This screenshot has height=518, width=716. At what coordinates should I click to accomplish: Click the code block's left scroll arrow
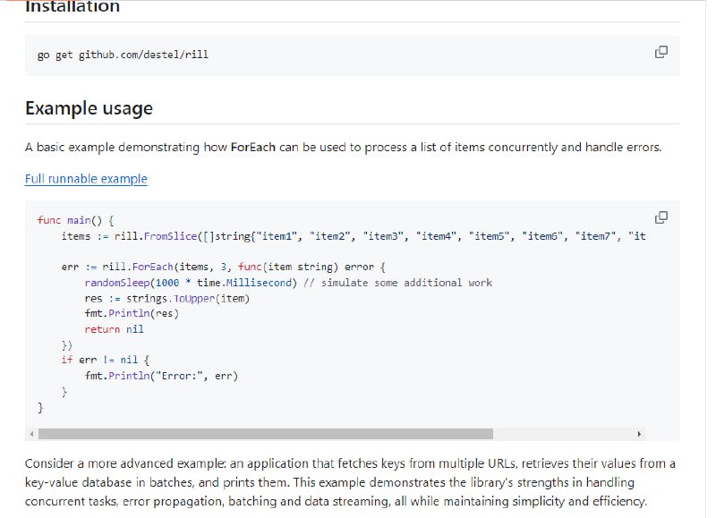[x=31, y=434]
